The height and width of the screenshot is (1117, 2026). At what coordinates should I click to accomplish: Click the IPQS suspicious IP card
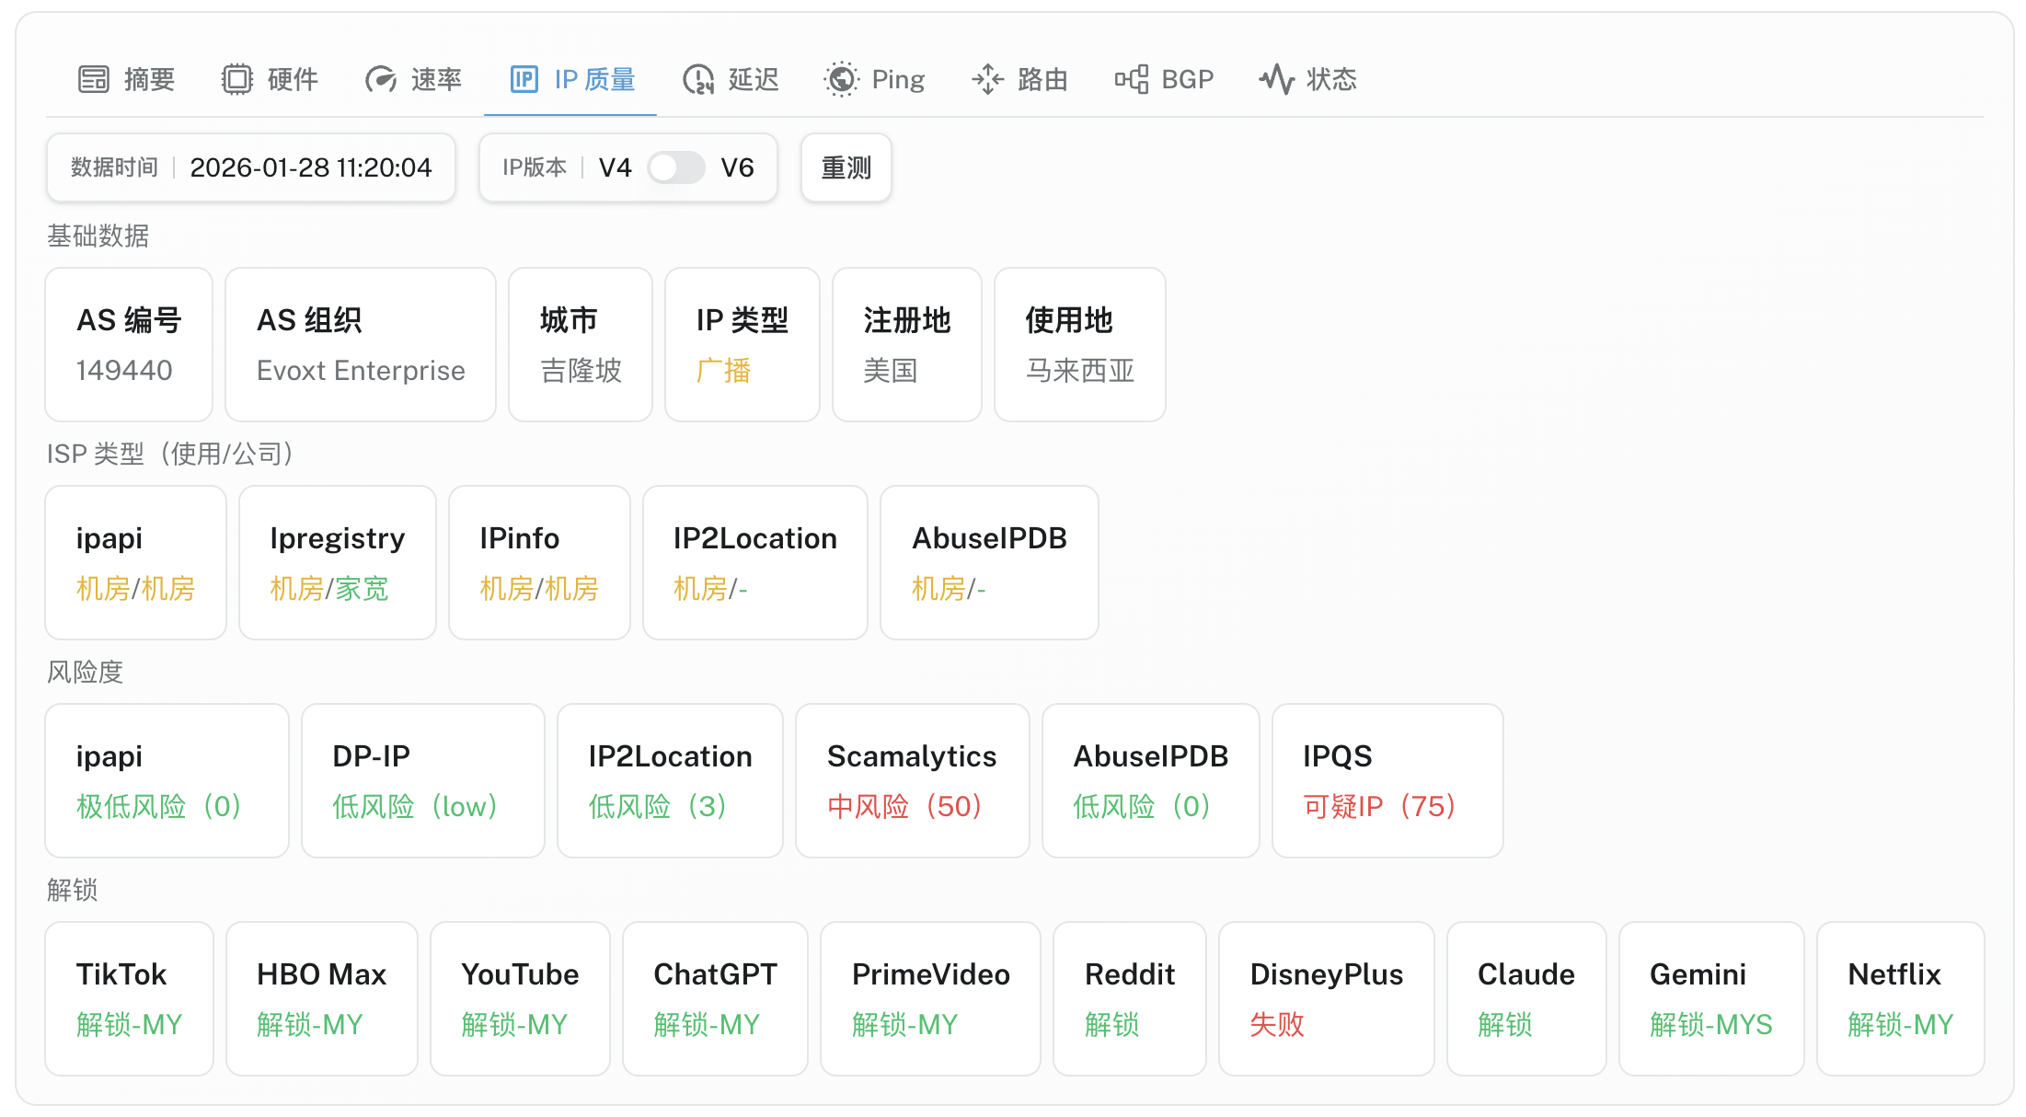point(1387,781)
